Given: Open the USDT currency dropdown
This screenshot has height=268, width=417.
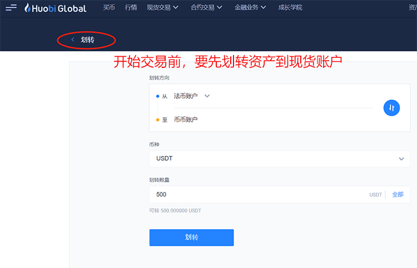Looking at the screenshot, I should point(280,158).
